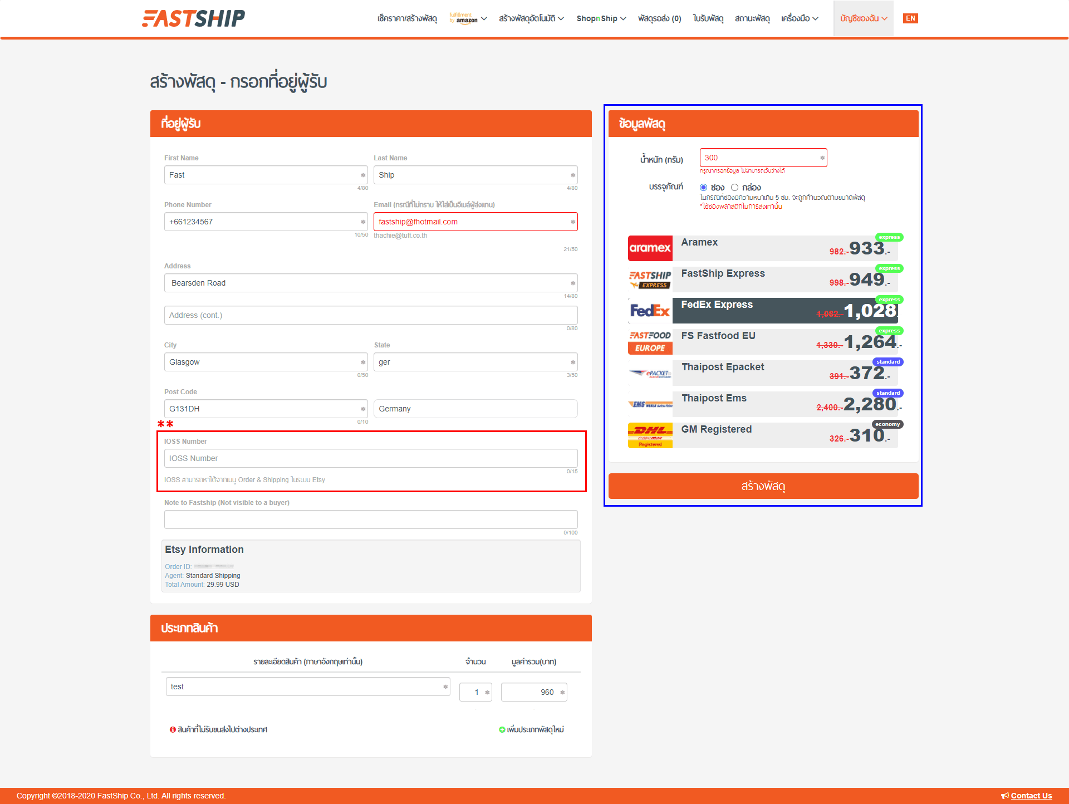This screenshot has height=804, width=1069.
Task: Pick the FedEx carrier logo
Action: [x=650, y=311]
